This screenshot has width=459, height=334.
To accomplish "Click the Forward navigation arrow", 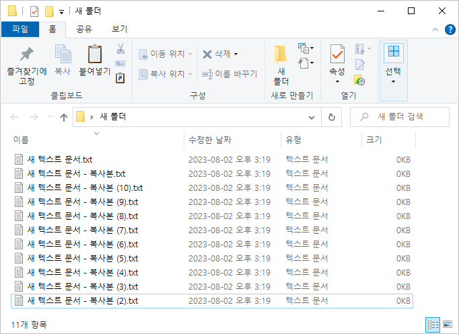I will click(x=34, y=117).
